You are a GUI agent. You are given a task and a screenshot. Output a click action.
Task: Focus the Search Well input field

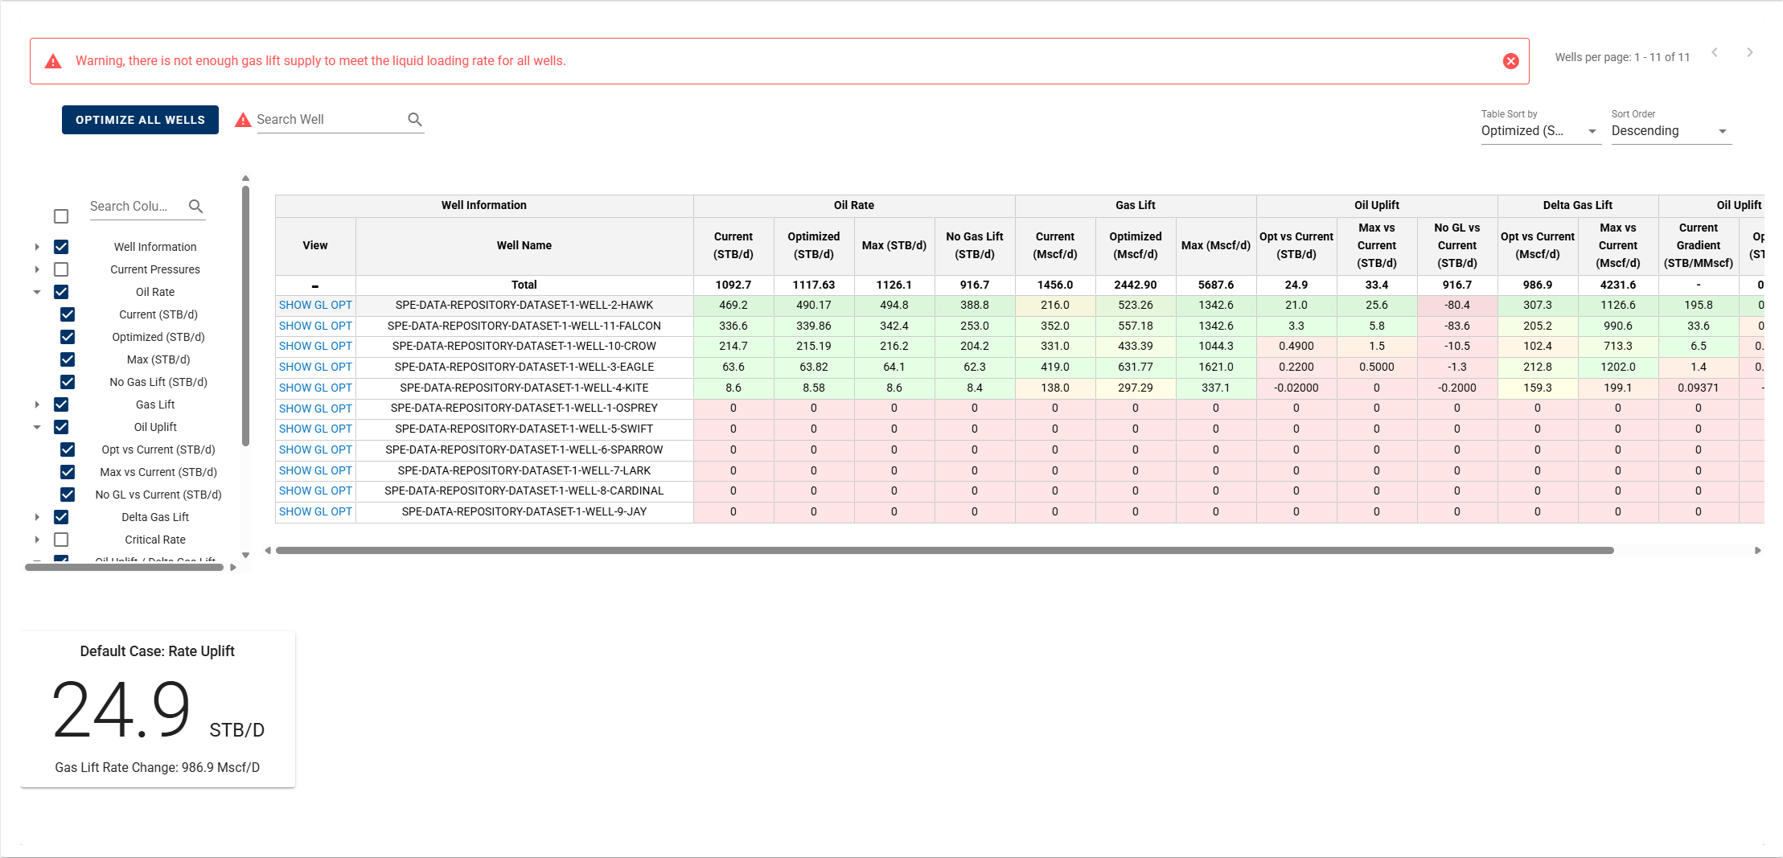[x=330, y=120]
